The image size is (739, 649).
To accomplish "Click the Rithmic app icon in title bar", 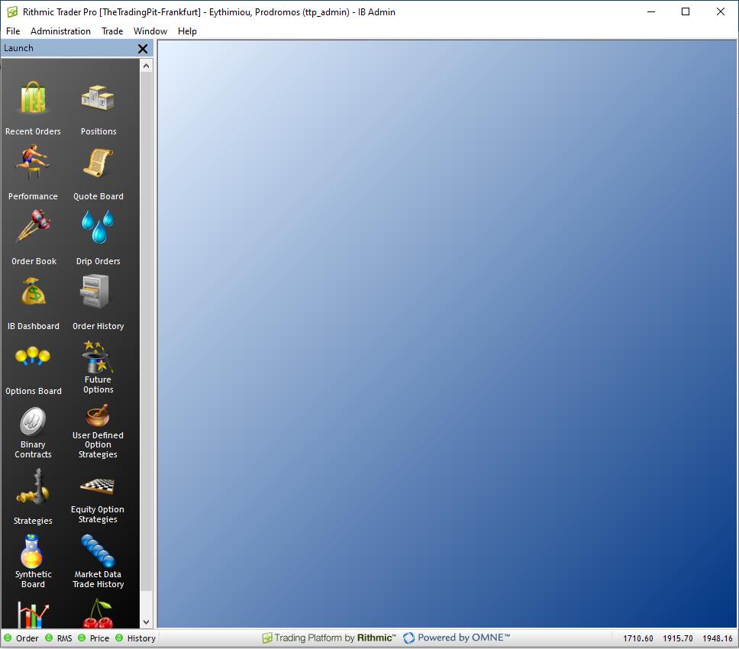I will pyautogui.click(x=12, y=11).
